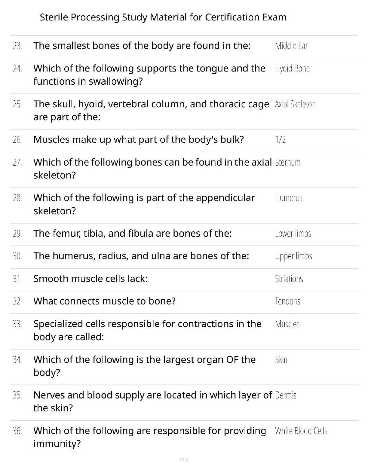Click the 'Dermis' answer text
Screen dimensions: 368x476
286,395
